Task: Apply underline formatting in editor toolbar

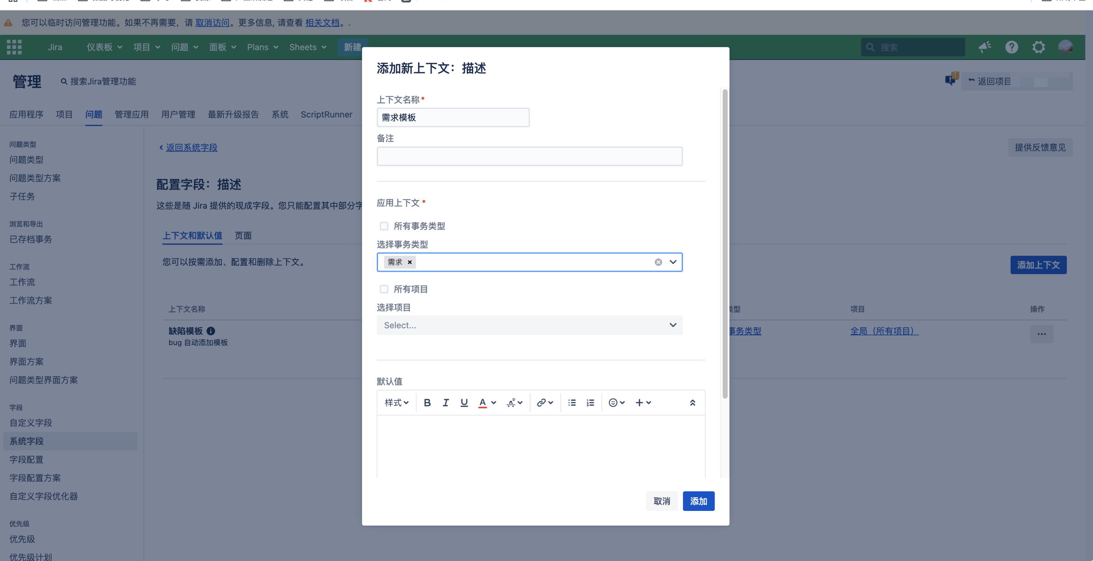Action: (x=464, y=402)
